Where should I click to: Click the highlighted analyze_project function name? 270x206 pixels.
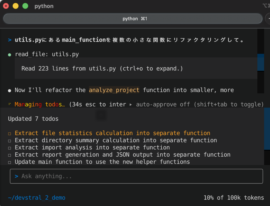pyautogui.click(x=114, y=90)
